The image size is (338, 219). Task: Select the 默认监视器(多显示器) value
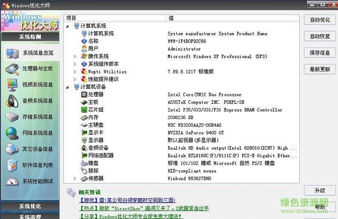pyautogui.click(x=193, y=140)
